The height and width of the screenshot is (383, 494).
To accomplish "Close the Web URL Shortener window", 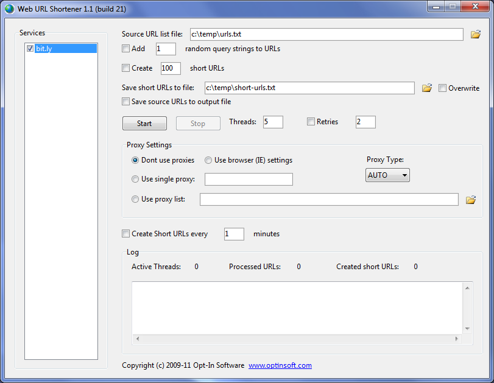I will pyautogui.click(x=475, y=7).
